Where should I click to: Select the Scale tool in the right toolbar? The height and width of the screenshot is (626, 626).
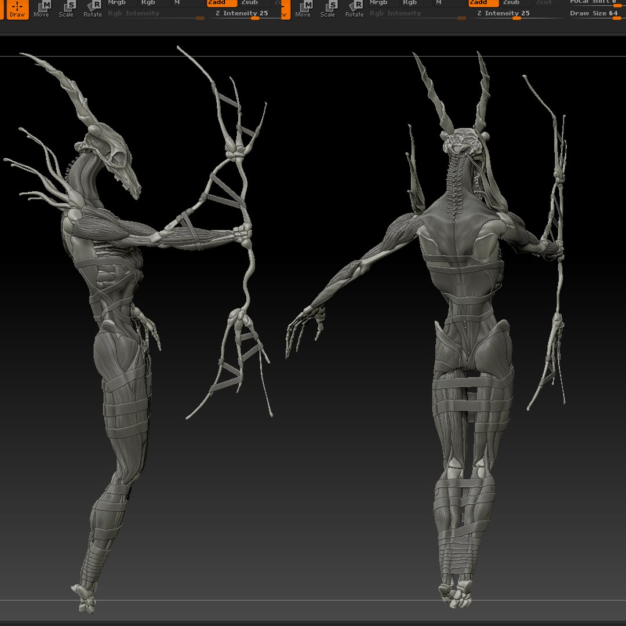[327, 10]
